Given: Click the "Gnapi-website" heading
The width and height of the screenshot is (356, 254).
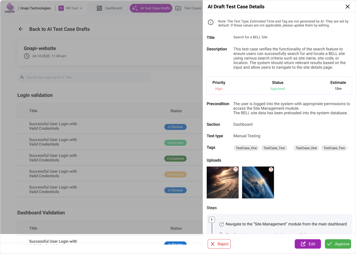Looking at the screenshot, I should 40,48.
